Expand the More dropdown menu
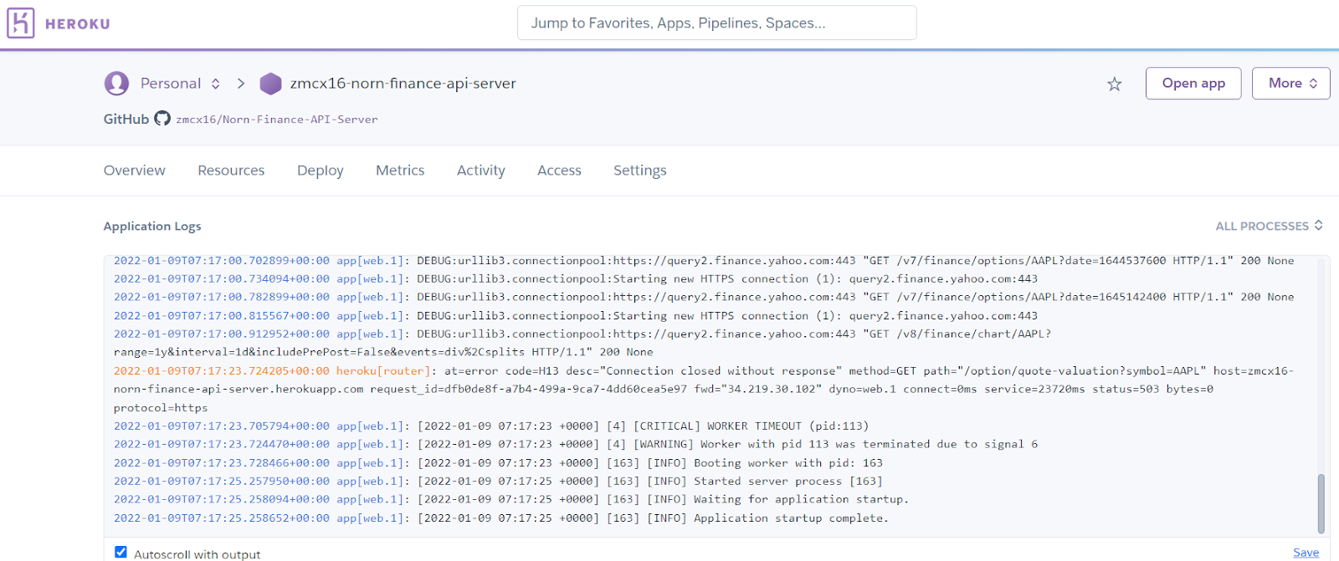Image resolution: width=1339 pixels, height=561 pixels. tap(1290, 84)
